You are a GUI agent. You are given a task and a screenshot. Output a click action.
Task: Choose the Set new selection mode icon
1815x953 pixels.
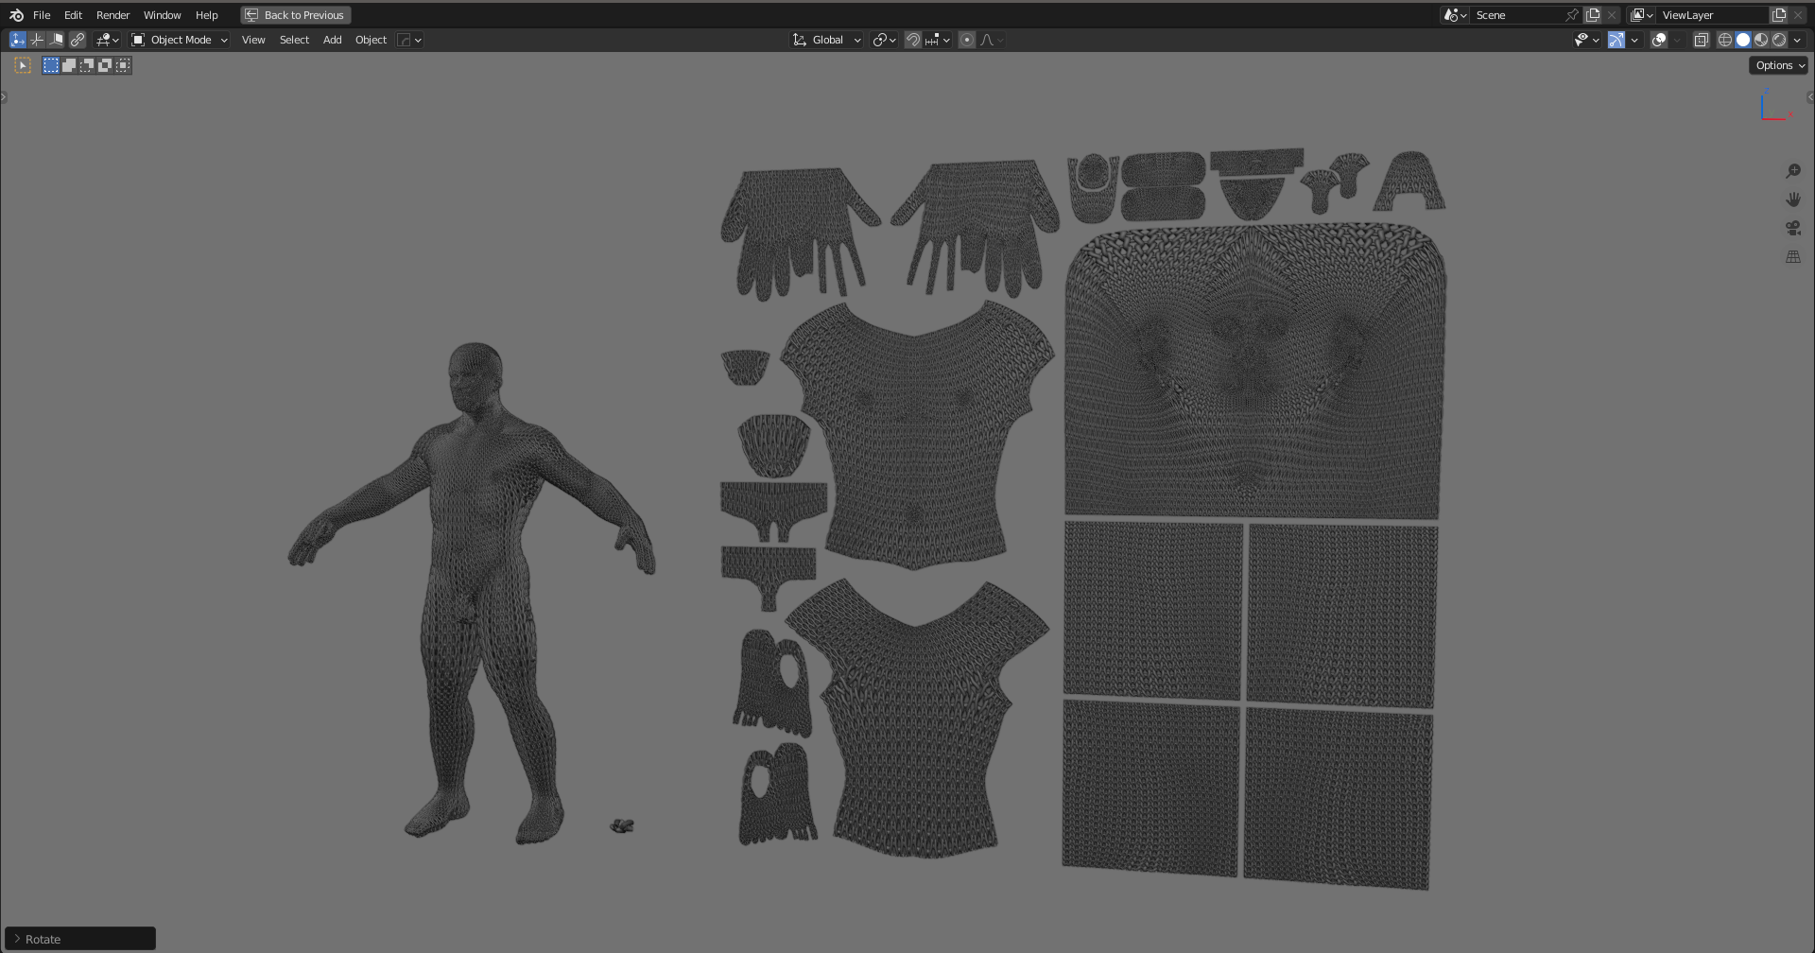click(x=51, y=65)
